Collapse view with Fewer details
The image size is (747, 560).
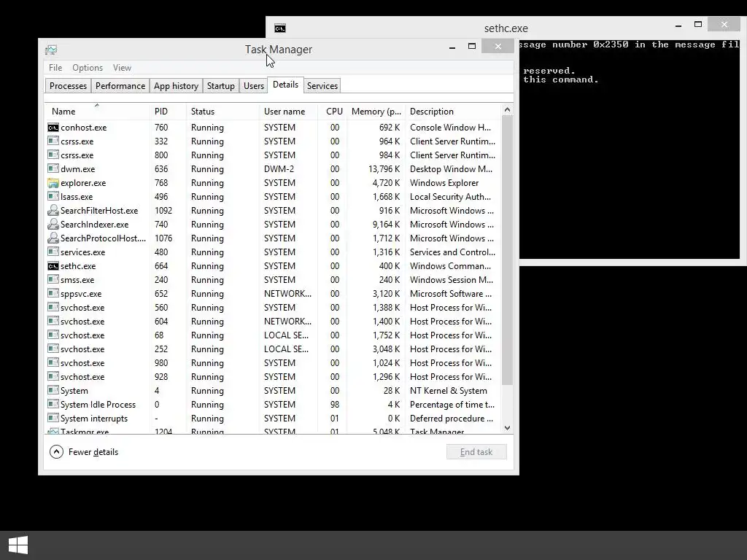pos(84,452)
